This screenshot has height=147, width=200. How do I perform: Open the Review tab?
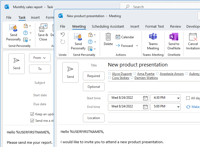click(x=176, y=27)
